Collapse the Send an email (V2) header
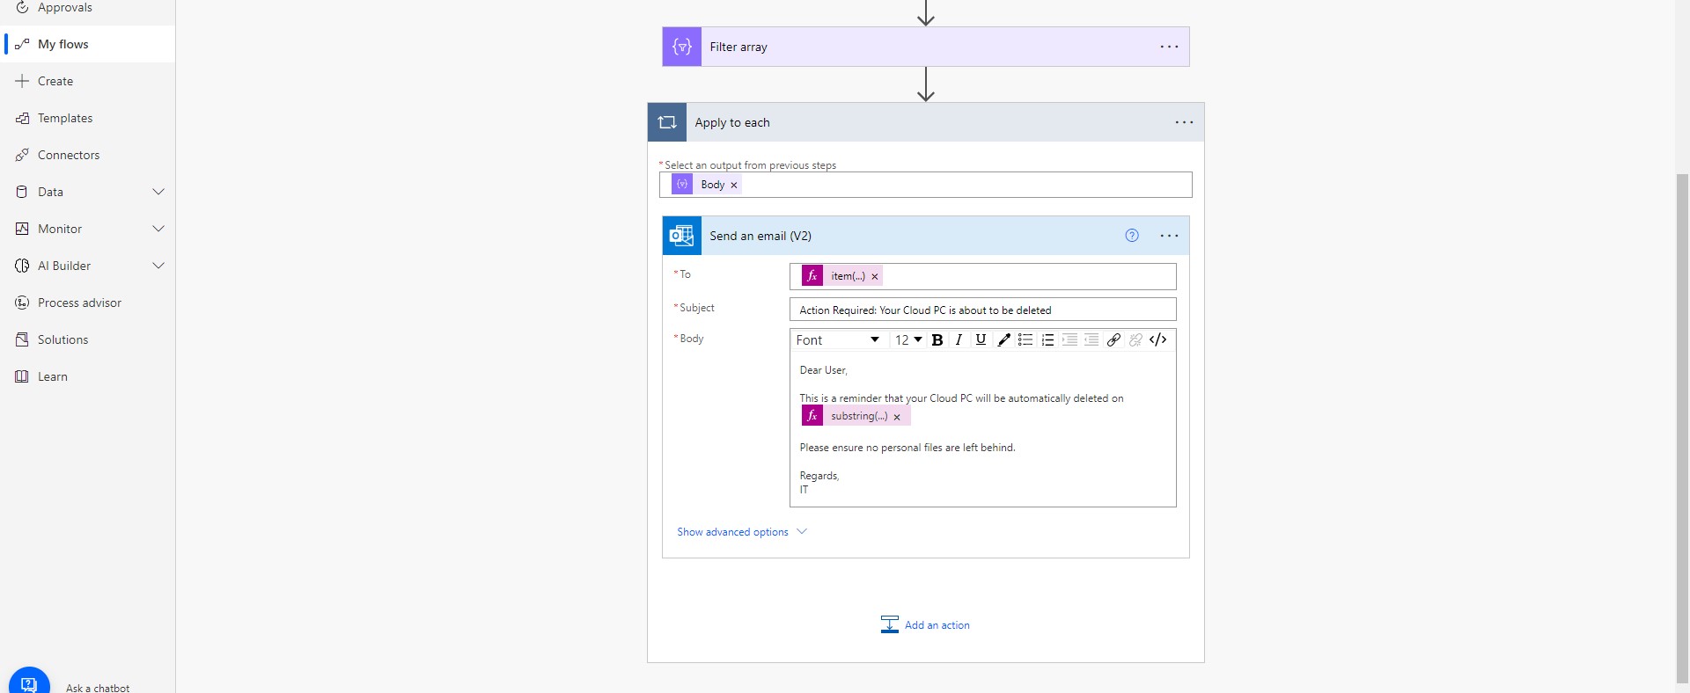Viewport: 1690px width, 693px height. tap(925, 236)
